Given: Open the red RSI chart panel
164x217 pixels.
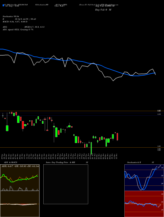Looking at the screenshot, I should 144,204.
